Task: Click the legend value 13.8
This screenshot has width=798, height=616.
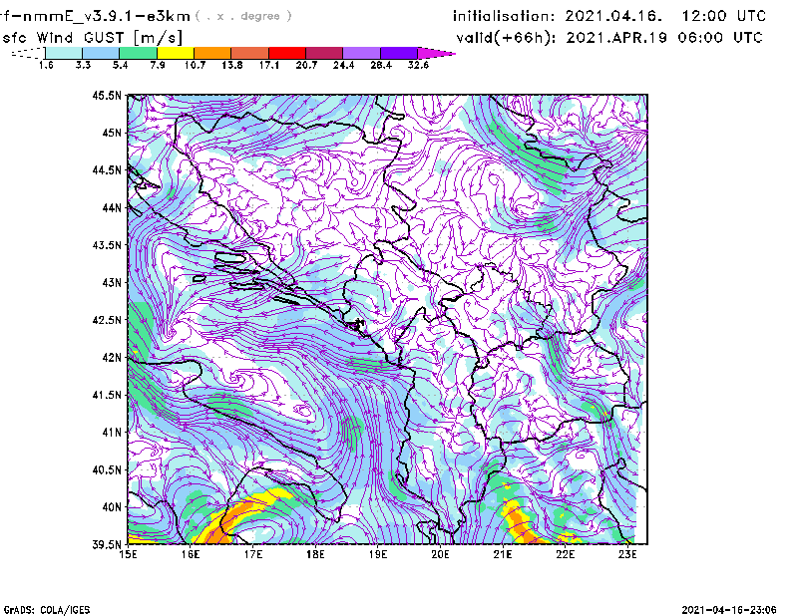Action: (x=232, y=65)
